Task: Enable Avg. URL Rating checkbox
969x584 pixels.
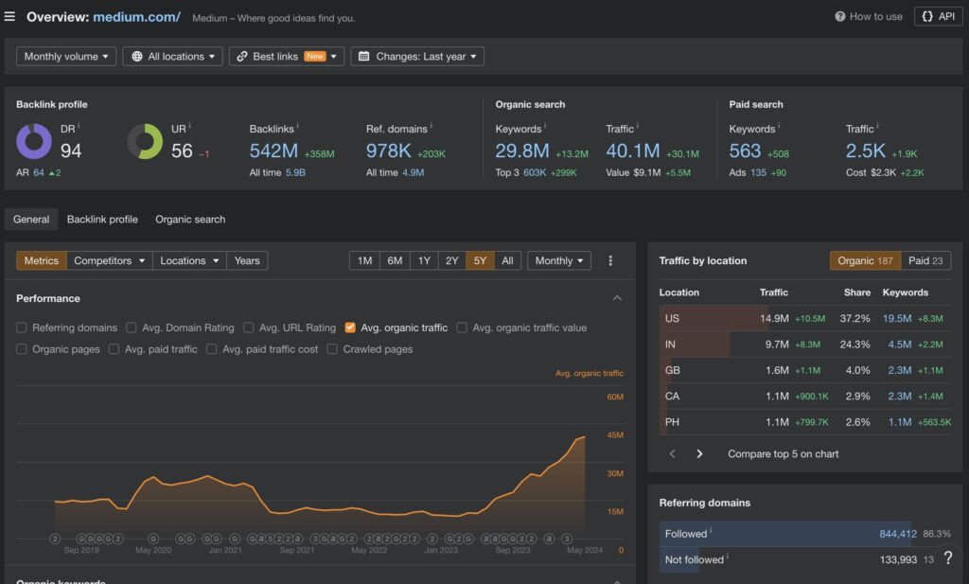Action: coord(249,327)
